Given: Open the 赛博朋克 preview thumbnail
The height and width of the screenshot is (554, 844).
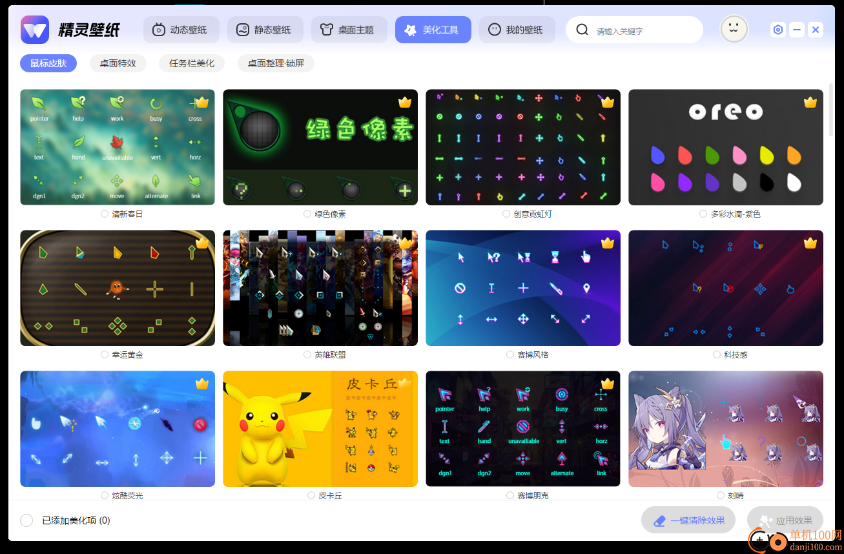Looking at the screenshot, I should (523, 429).
